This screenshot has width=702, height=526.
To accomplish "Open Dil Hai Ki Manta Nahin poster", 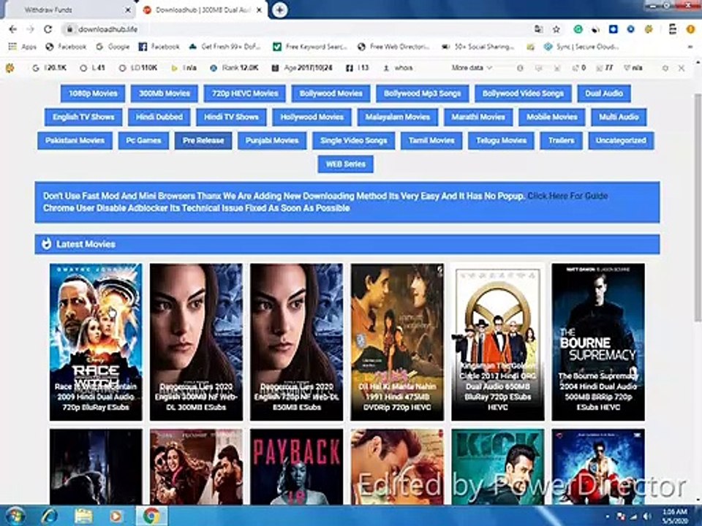I will coord(397,342).
